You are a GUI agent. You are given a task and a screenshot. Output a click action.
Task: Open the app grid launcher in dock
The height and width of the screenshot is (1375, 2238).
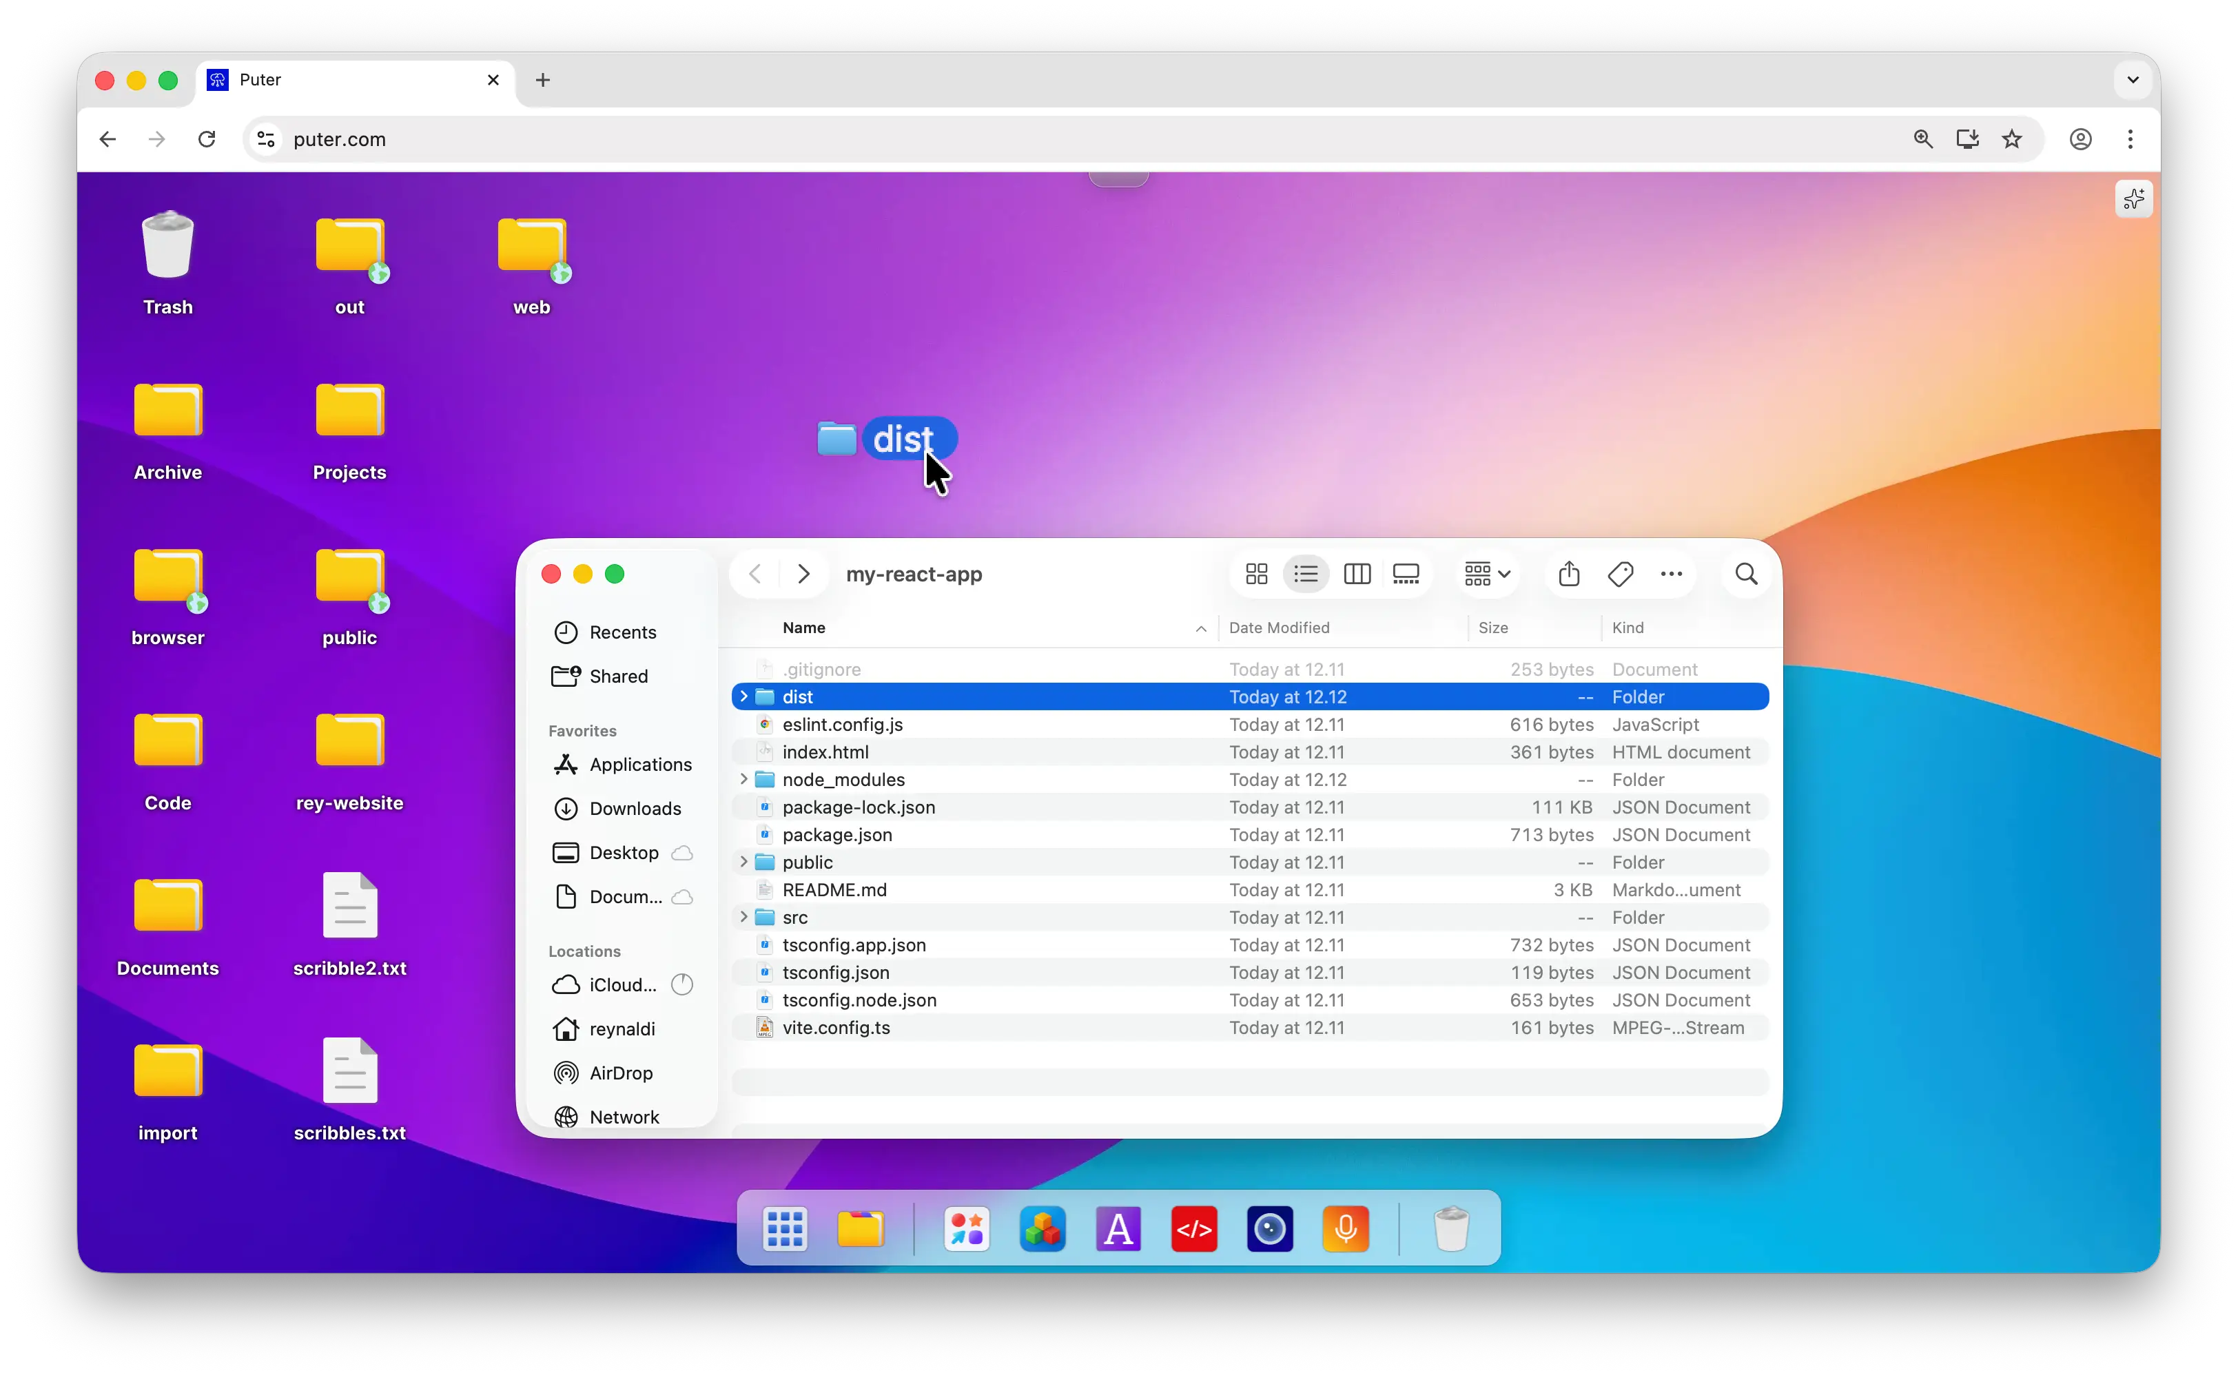pyautogui.click(x=784, y=1230)
